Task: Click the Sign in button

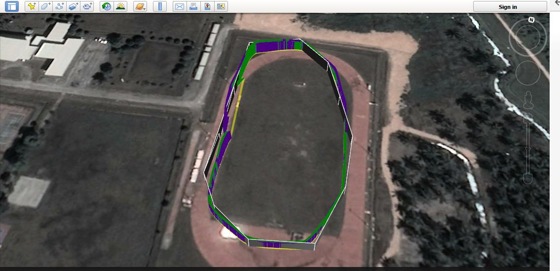Action: pyautogui.click(x=510, y=7)
